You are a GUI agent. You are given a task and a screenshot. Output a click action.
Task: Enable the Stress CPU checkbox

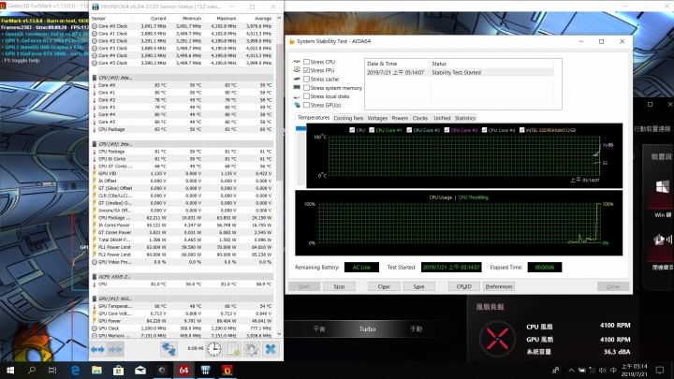306,62
